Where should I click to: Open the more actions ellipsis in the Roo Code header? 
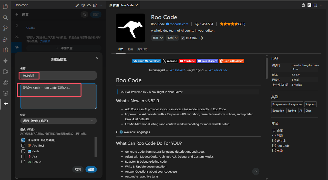(101, 5)
